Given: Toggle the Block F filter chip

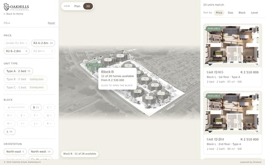Looking at the screenshot, I should click(x=36, y=115).
